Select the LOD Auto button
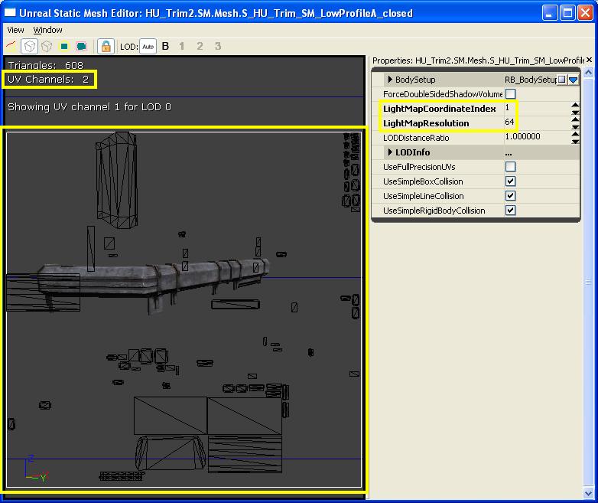Screen dimensions: 598x503 pos(148,47)
